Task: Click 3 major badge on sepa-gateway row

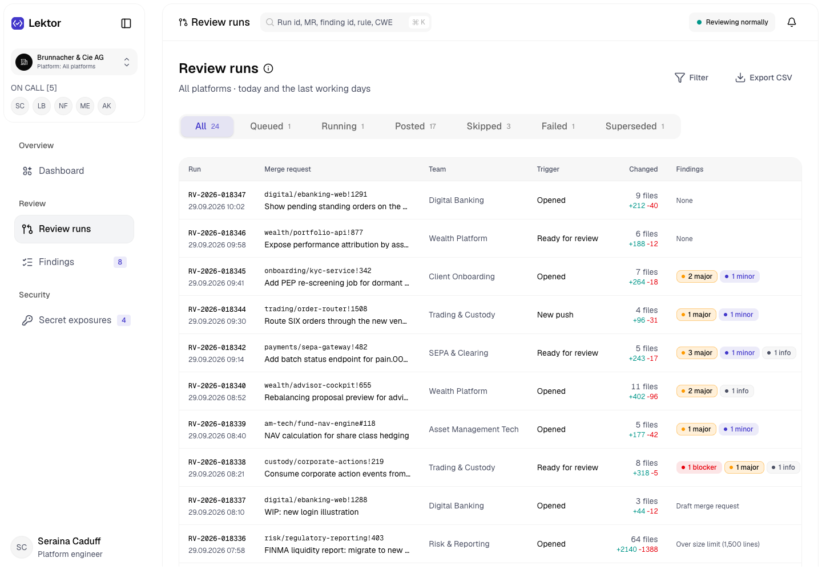Action: pyautogui.click(x=697, y=353)
